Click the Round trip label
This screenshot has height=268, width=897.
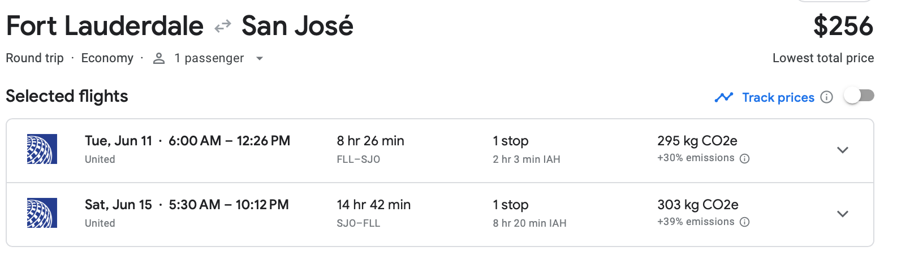point(34,58)
